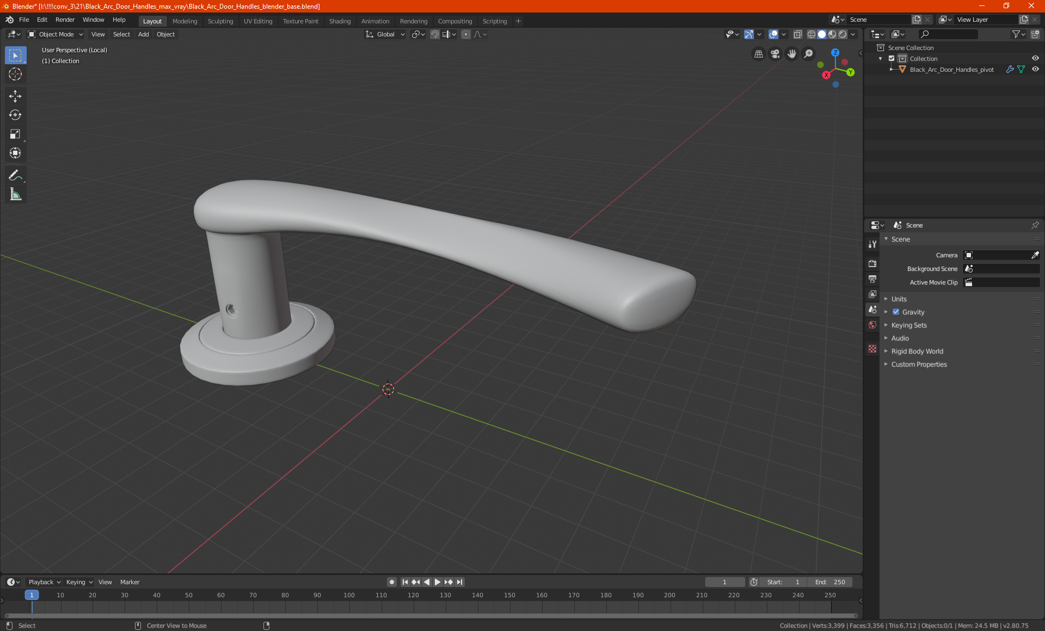Screen dimensions: 1045x631
Task: Switch to the Modeling workspace tab
Action: click(185, 21)
